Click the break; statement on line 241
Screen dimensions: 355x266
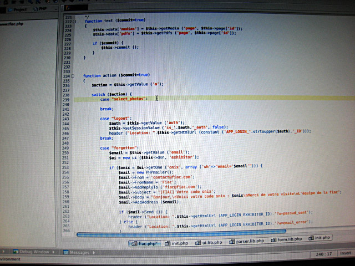tap(107, 109)
